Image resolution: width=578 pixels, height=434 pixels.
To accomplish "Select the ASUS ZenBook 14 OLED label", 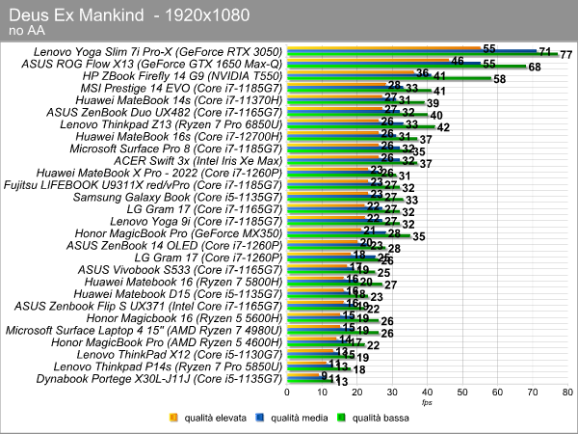I will point(174,246).
